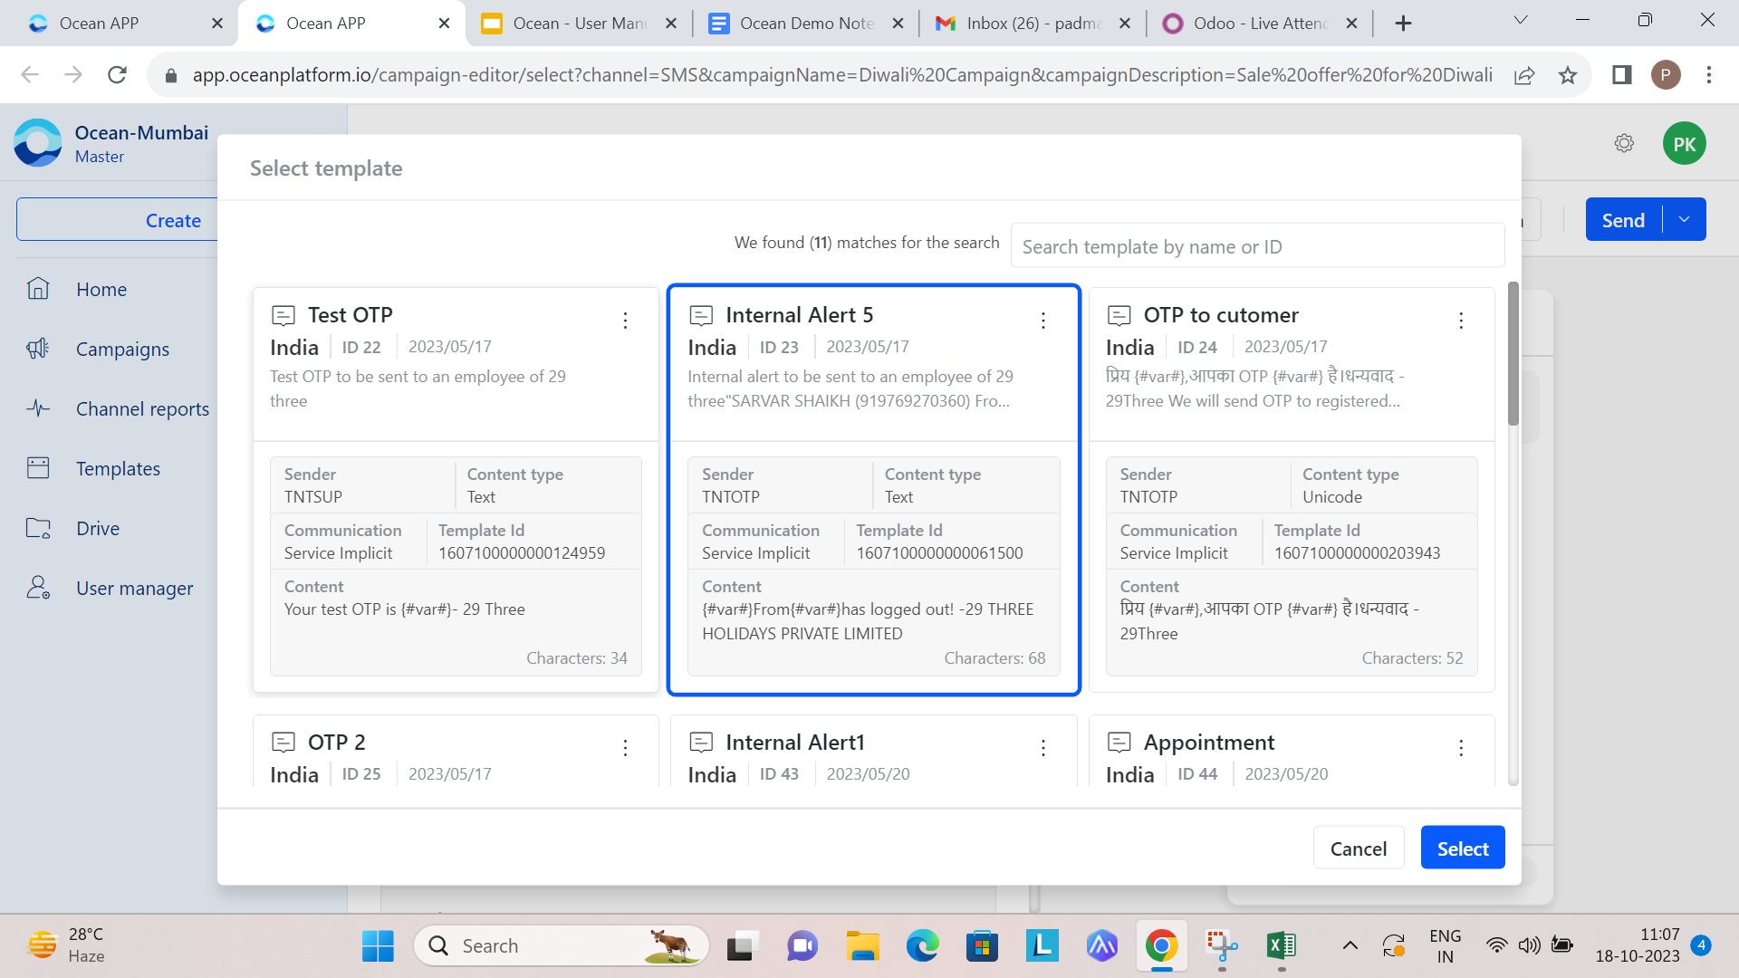Image resolution: width=1739 pixels, height=978 pixels.
Task: Open a new browser tab
Action: [1404, 24]
